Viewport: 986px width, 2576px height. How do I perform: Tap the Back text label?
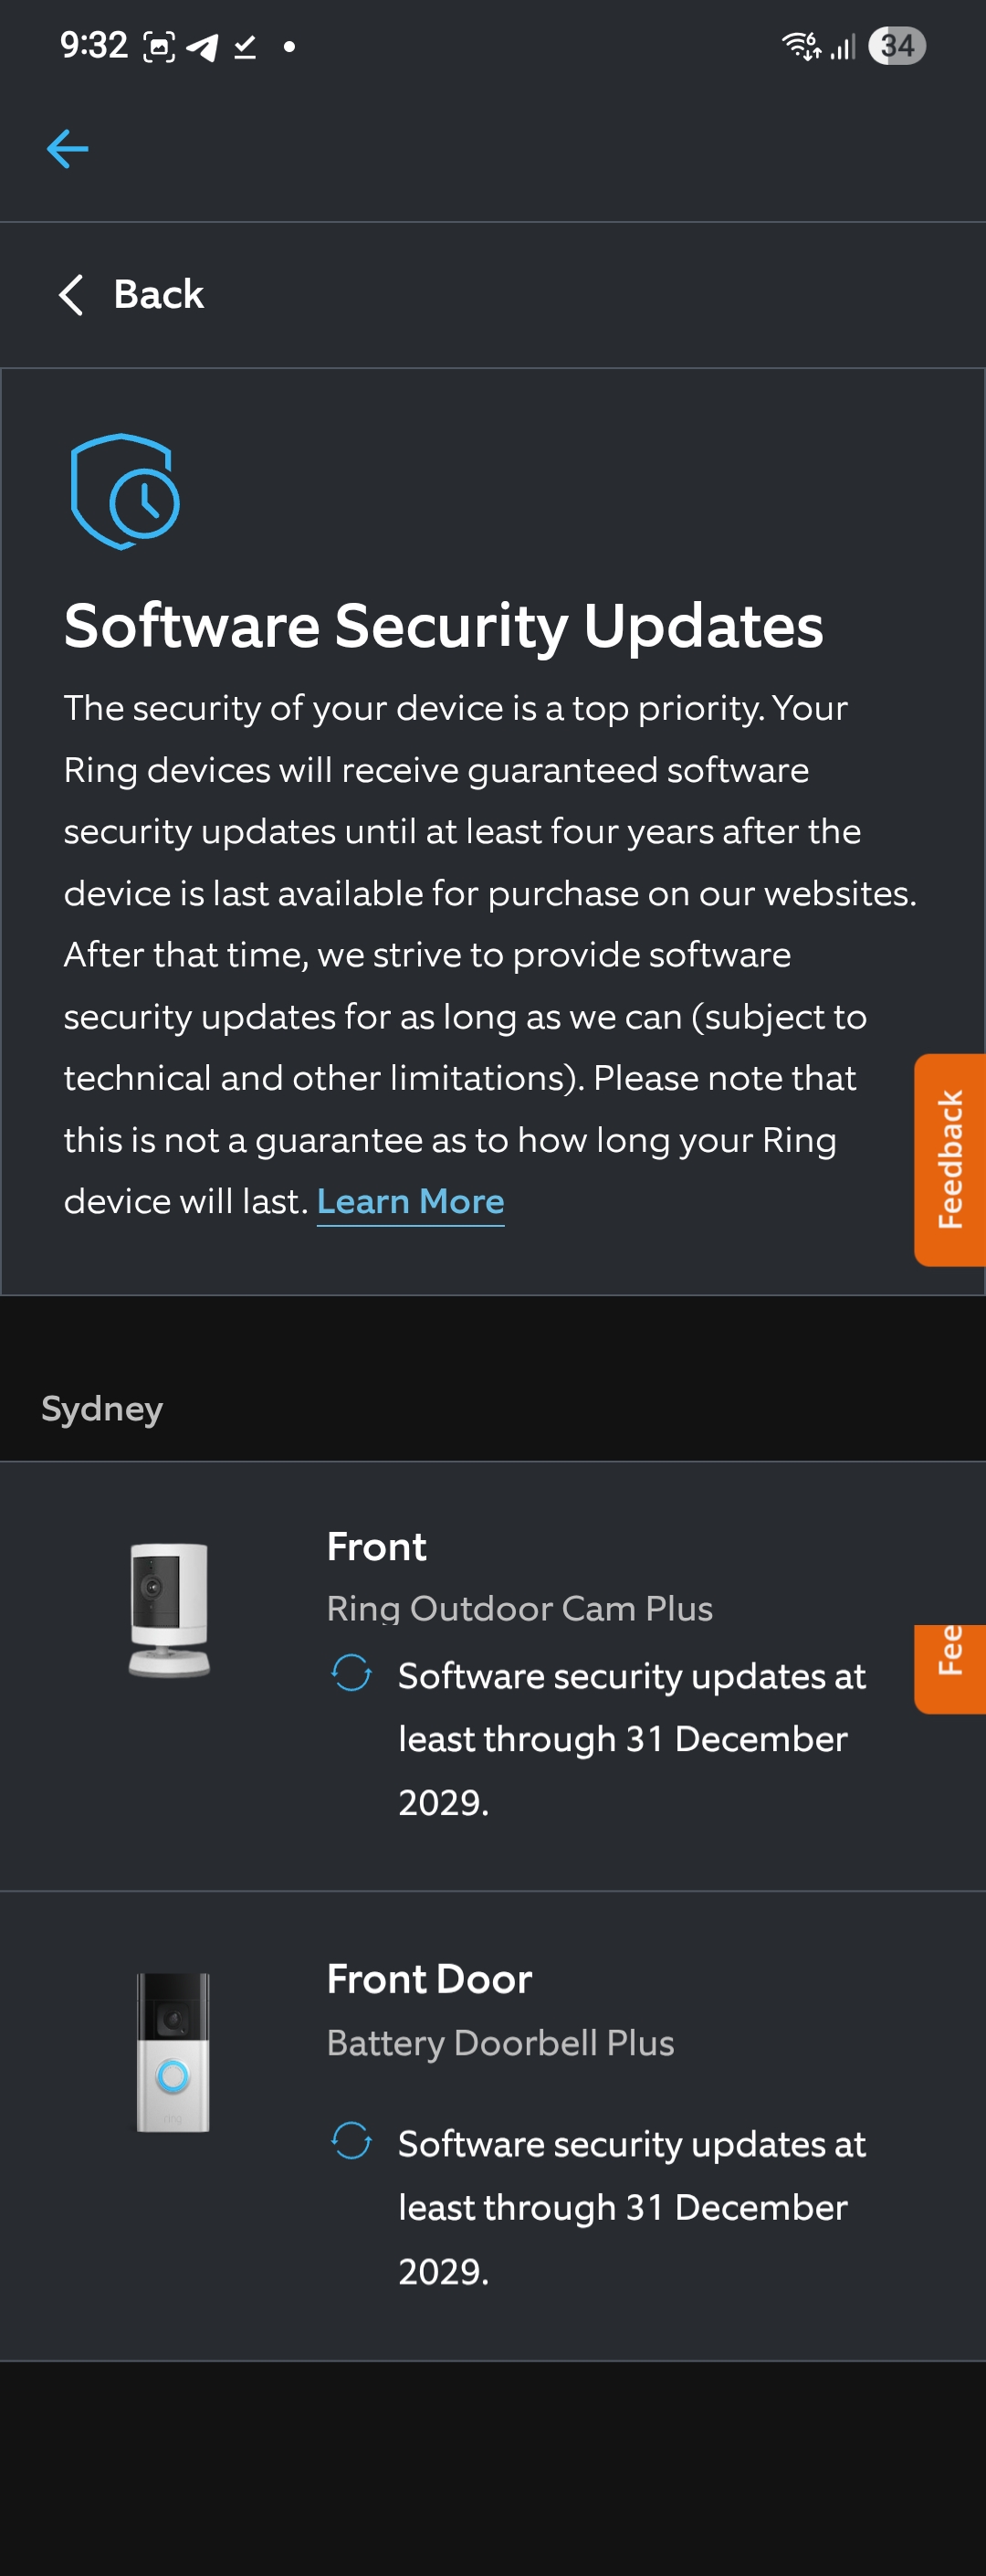click(159, 295)
